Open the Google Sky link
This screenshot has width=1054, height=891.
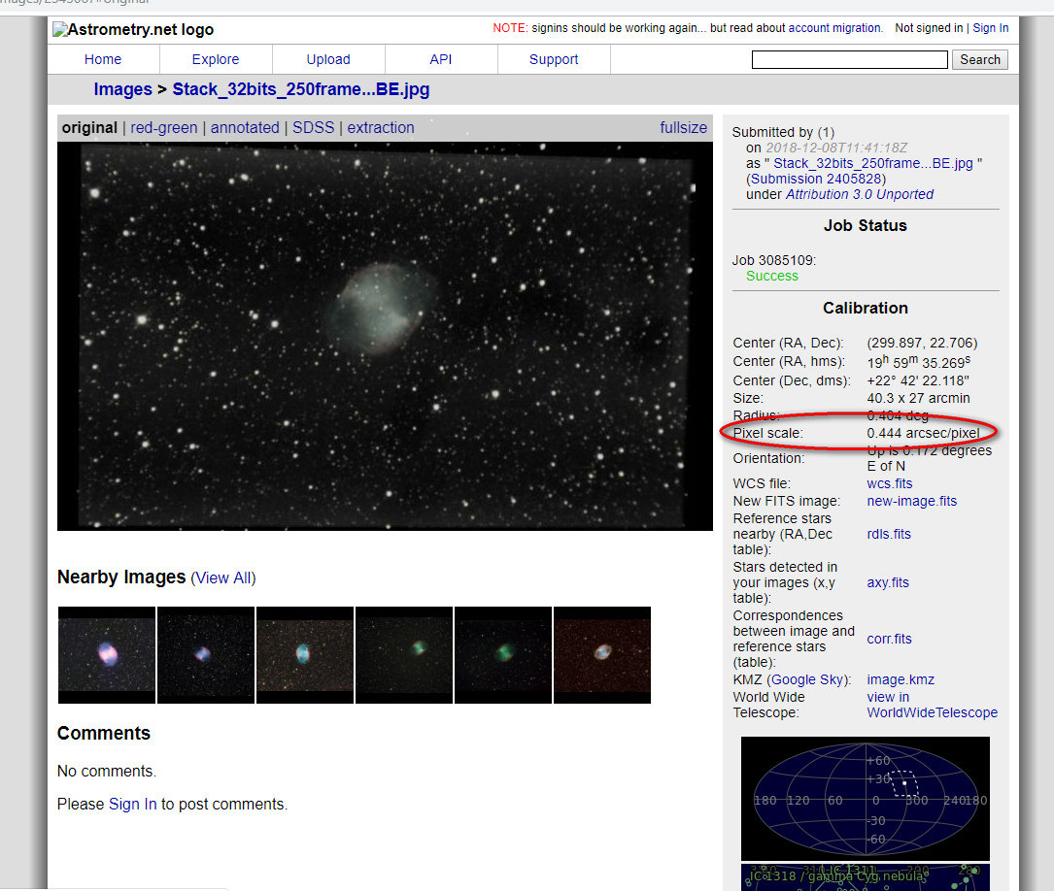tap(806, 679)
